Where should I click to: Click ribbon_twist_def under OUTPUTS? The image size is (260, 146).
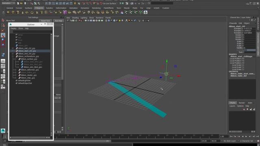point(238,76)
